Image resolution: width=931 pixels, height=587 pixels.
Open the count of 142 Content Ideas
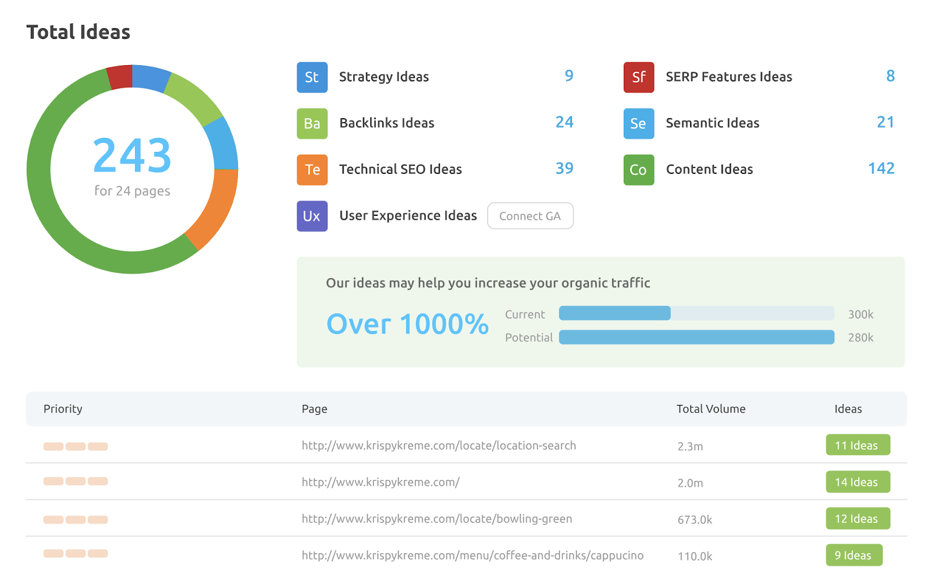(881, 168)
